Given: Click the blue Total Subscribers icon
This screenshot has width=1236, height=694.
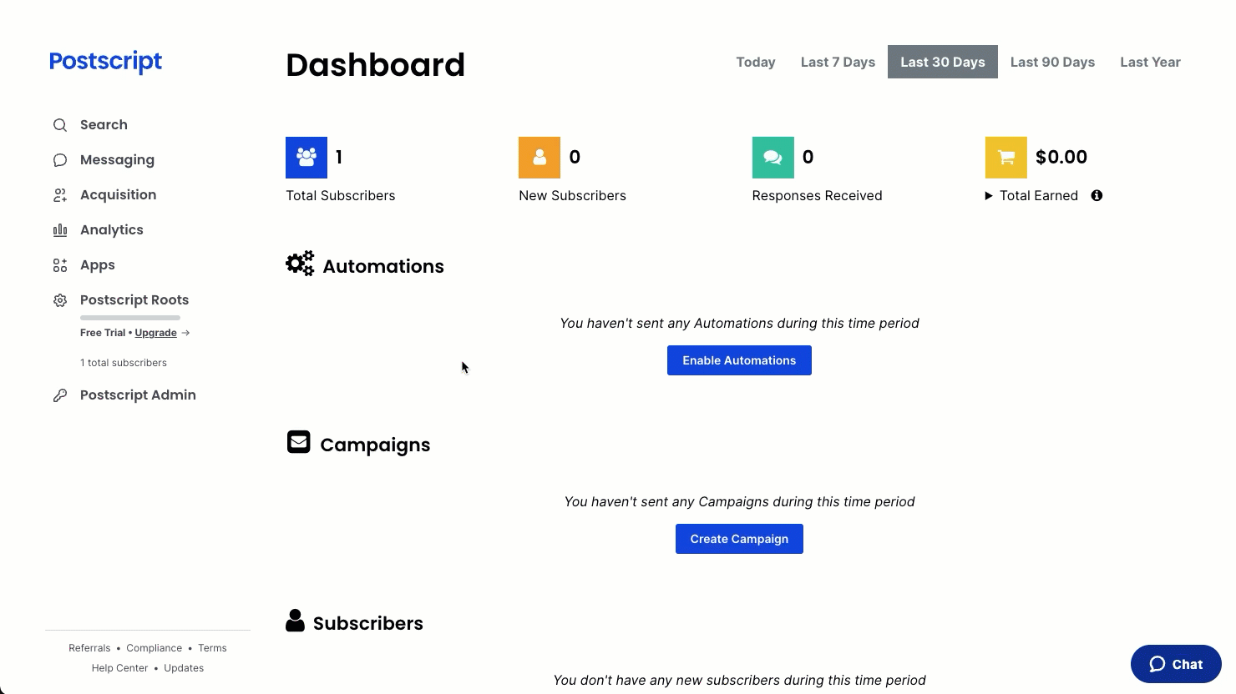Looking at the screenshot, I should pos(306,158).
